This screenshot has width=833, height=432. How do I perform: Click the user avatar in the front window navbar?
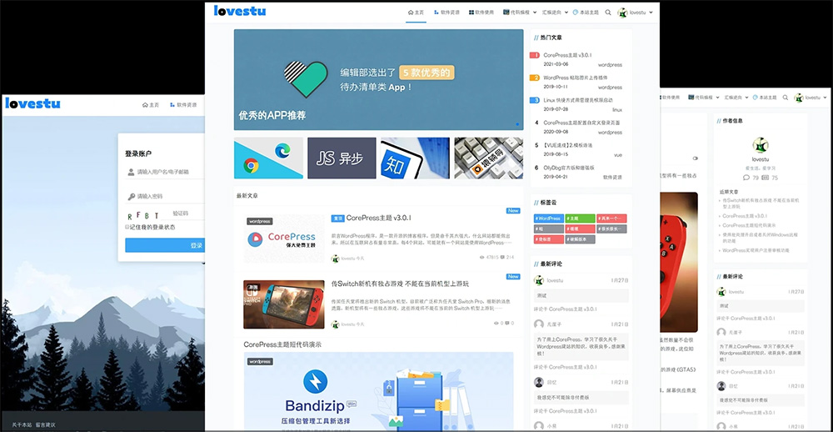pos(622,13)
